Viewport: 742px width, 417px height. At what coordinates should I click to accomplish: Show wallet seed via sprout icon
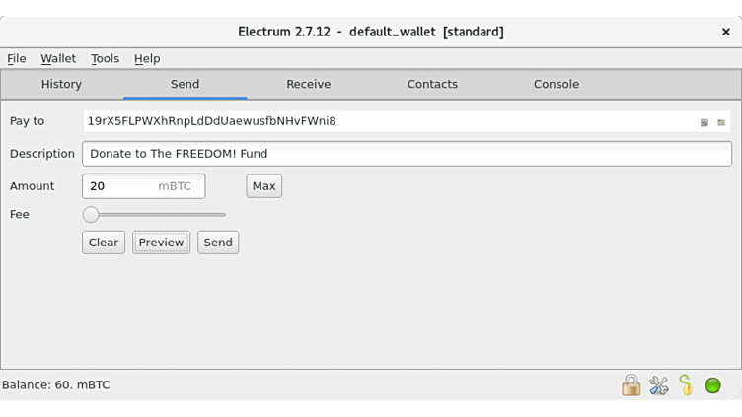click(685, 385)
